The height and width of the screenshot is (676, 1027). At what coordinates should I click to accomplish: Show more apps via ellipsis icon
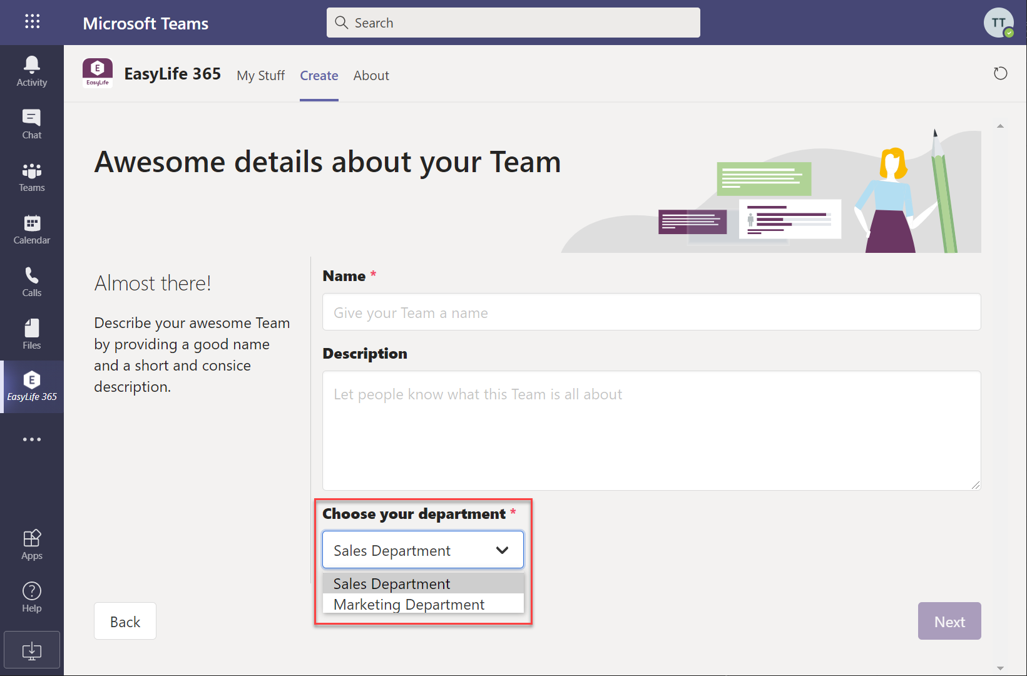pos(31,439)
